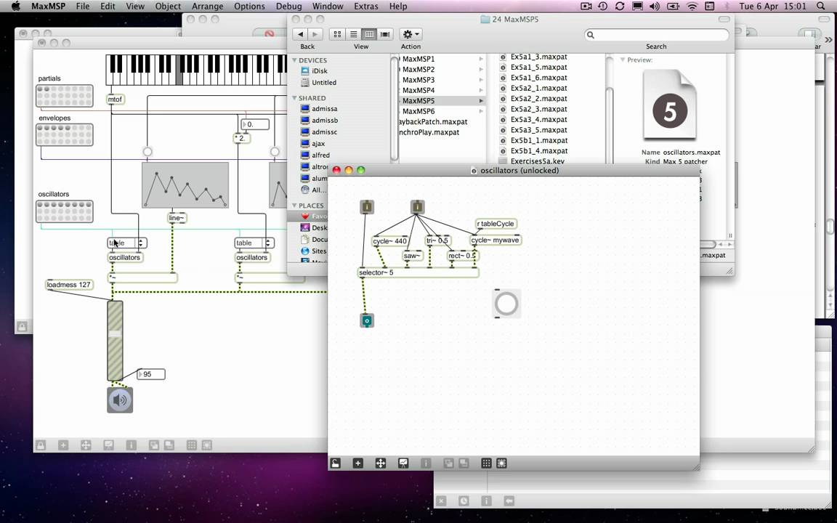The image size is (837, 523).
Task: Select Ex5a2_1.maxpat file
Action: point(538,88)
